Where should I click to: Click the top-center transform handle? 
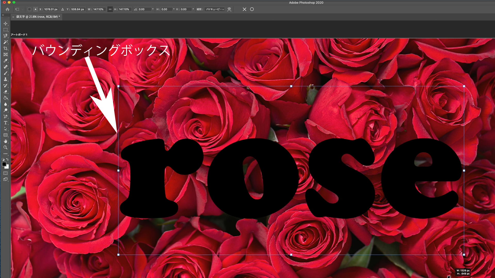click(291, 86)
